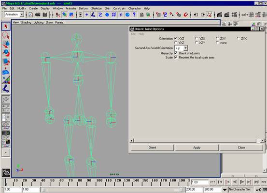Open the viewport Panels menu
Image resolution: width=267 pixels, height=193 pixels.
click(x=59, y=22)
